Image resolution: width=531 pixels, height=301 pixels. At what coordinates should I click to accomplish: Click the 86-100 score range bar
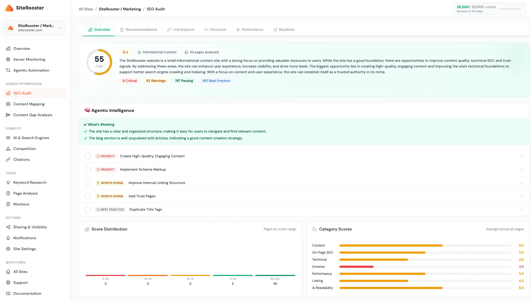coord(275,275)
